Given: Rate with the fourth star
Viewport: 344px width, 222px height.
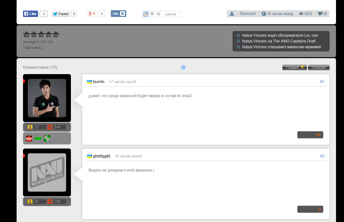Looking at the screenshot, I should [x=49, y=34].
